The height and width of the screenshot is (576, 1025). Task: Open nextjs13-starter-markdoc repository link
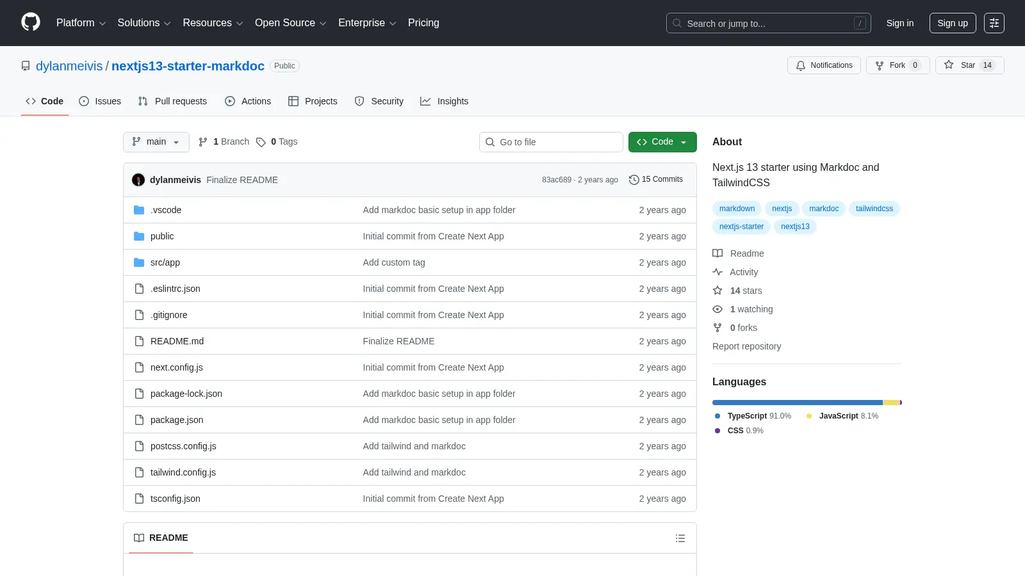[188, 66]
